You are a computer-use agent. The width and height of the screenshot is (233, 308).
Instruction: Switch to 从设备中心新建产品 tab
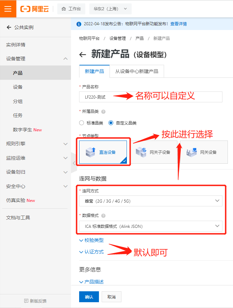tap(137, 71)
